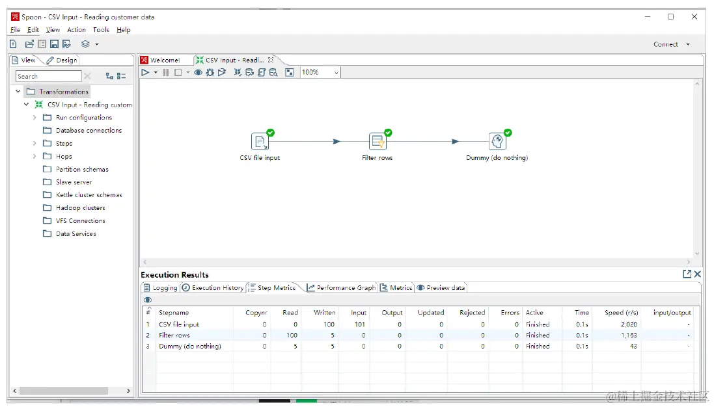
Task: Open the Execution History tab
Action: [213, 288]
